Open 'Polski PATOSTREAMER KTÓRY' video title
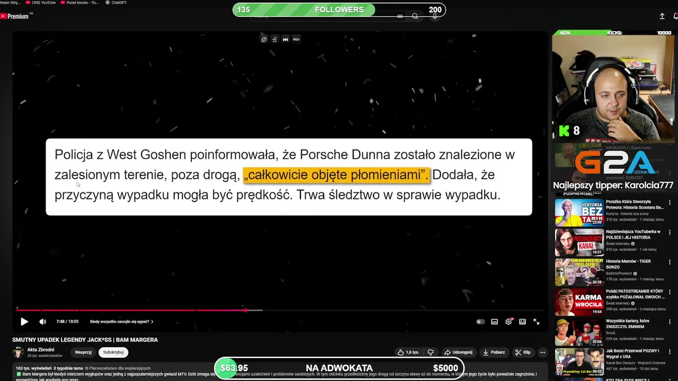This screenshot has height=381, width=678. [x=635, y=294]
